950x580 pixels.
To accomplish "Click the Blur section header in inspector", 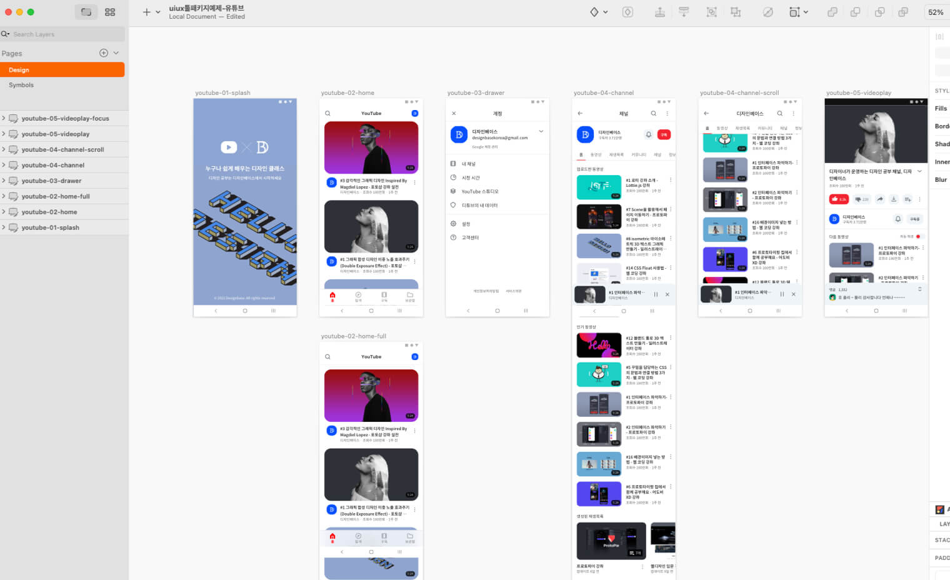I will point(941,179).
